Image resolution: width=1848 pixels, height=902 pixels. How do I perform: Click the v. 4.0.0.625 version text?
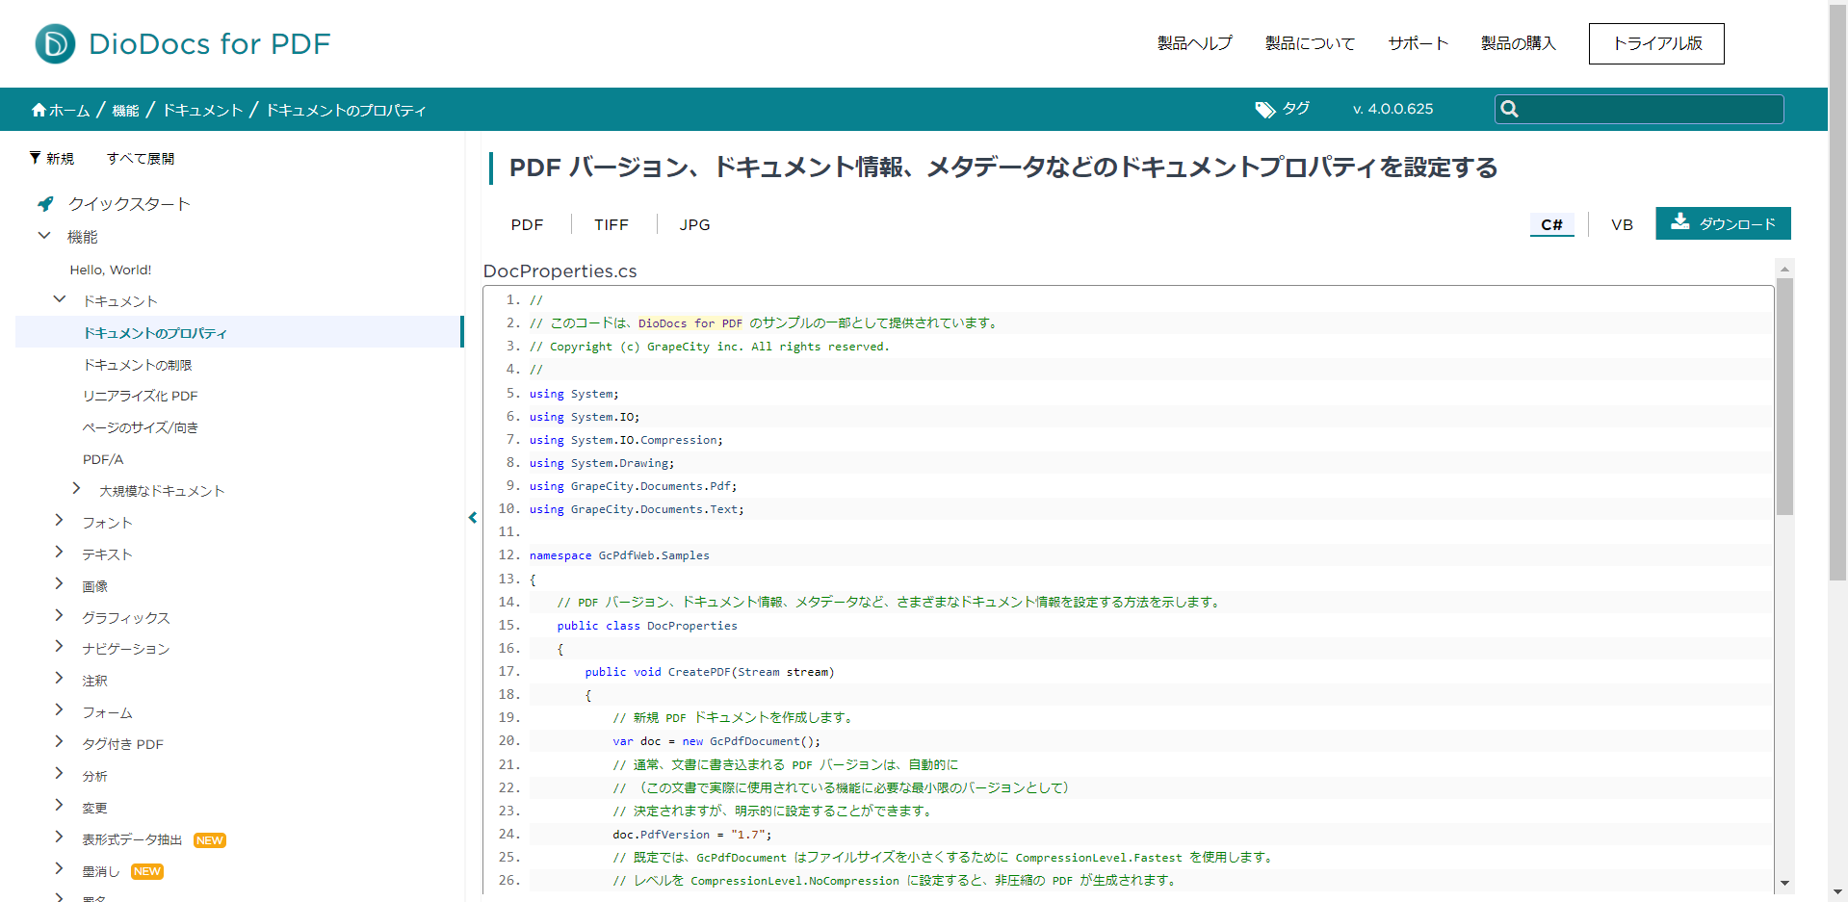tap(1393, 109)
